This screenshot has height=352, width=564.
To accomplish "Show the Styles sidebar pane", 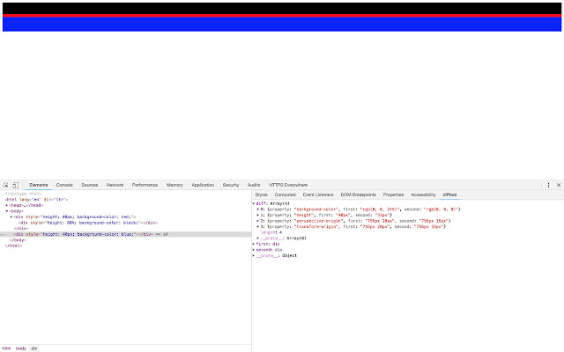I will pos(261,194).
